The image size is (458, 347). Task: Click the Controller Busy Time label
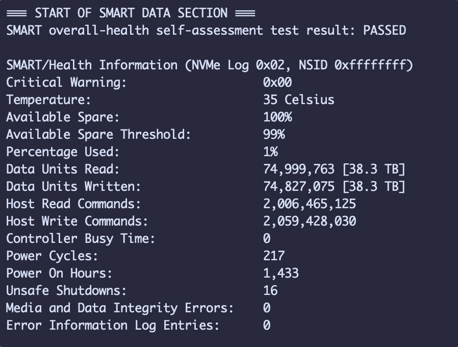point(80,239)
